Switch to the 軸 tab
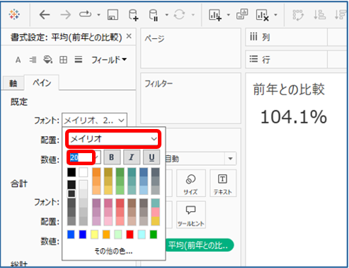Image resolution: width=349 pixels, height=268 pixels. [13, 83]
